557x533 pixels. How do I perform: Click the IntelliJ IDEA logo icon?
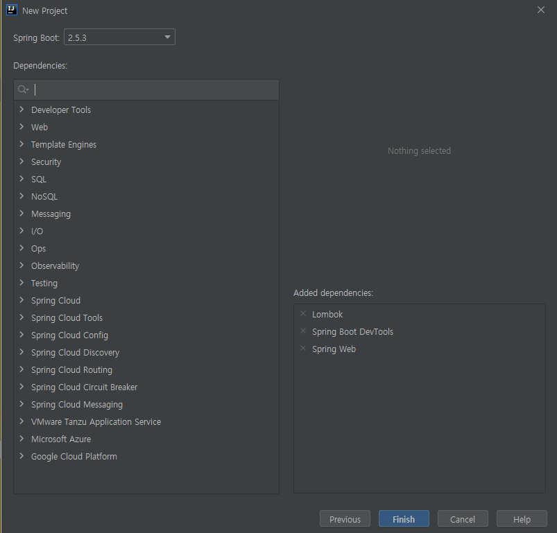pyautogui.click(x=12, y=10)
